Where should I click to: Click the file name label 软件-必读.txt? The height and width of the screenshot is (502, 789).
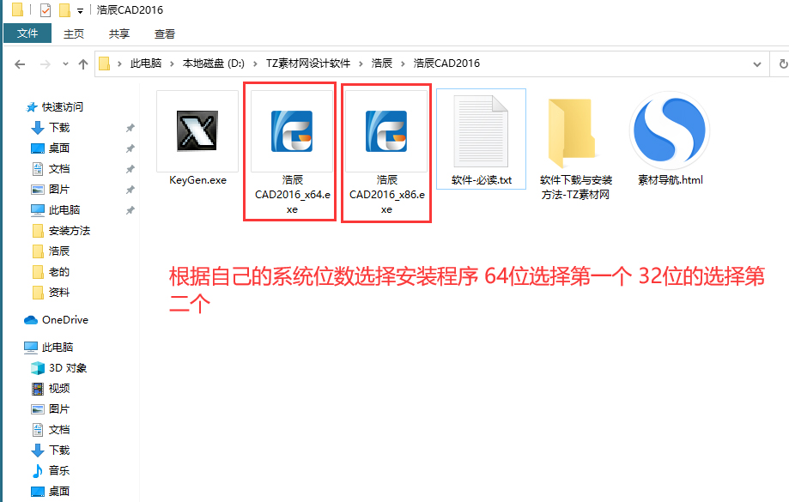(482, 180)
